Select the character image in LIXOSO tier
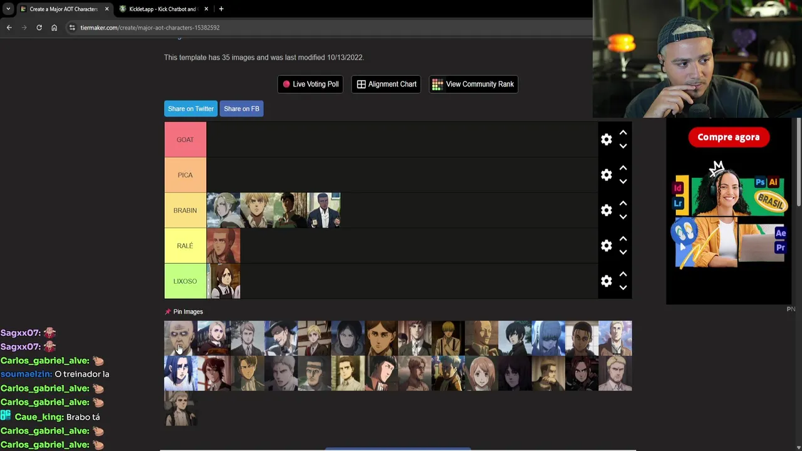Screen dimensions: 802x451 (x=223, y=281)
